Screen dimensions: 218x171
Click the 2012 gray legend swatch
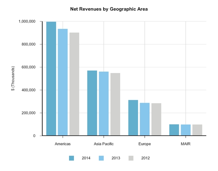(x=131, y=158)
